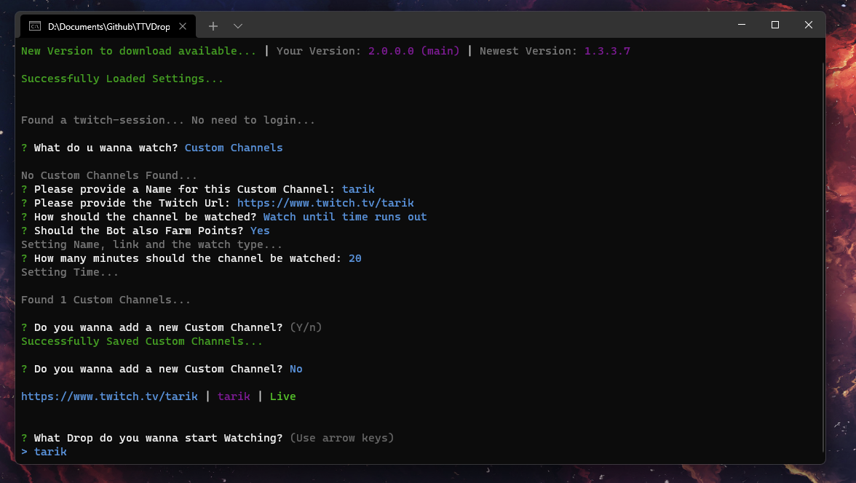Open the https://www.twitch.tv/tarik link after Twitch Url
The height and width of the screenshot is (483, 856).
coord(325,203)
